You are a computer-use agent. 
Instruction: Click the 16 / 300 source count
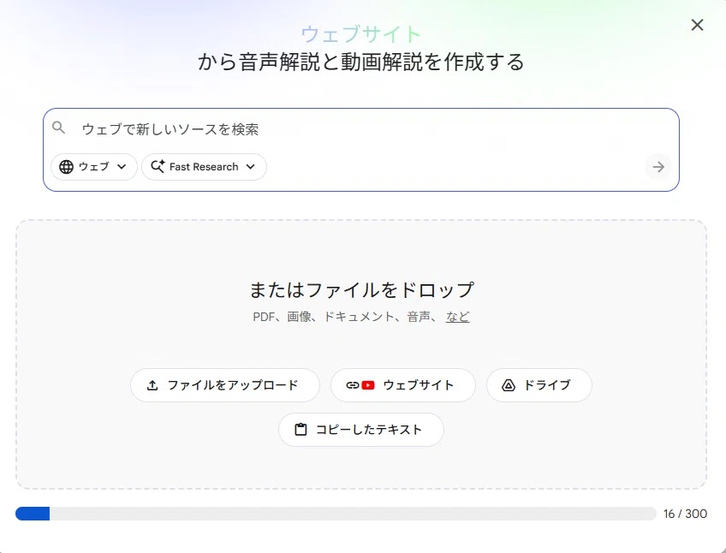pyautogui.click(x=685, y=514)
